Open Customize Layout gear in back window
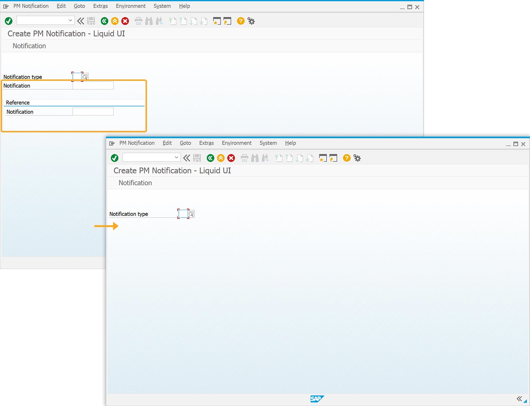Image resolution: width=530 pixels, height=406 pixels. tap(251, 21)
